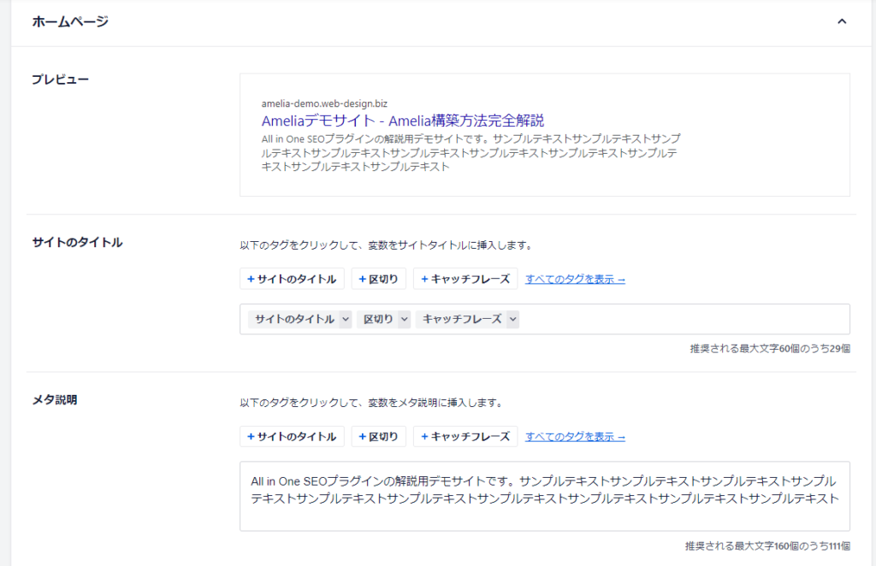The width and height of the screenshot is (876, 566).
Task: Add 区切り tag to the meta description
Action: (378, 436)
